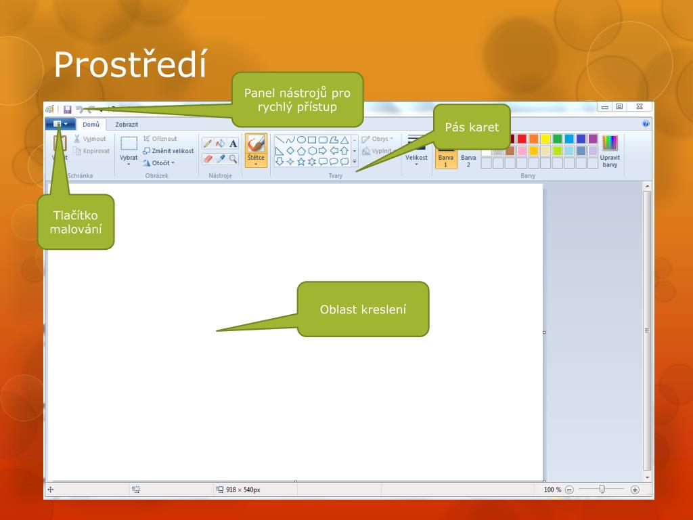Expand the Vybrat selection dropdown arrow
This screenshot has height=520, width=693.
129,165
